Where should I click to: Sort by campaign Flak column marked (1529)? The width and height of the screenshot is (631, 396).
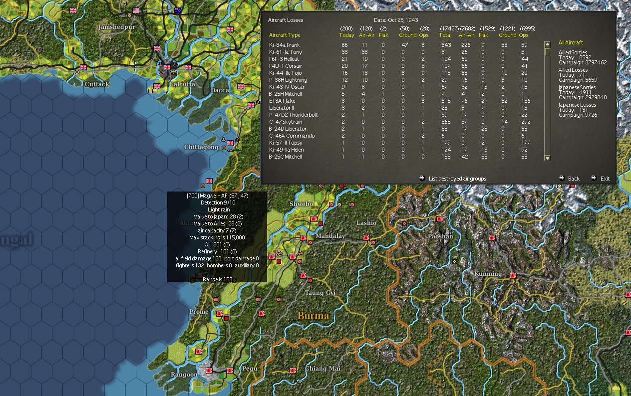coord(483,35)
